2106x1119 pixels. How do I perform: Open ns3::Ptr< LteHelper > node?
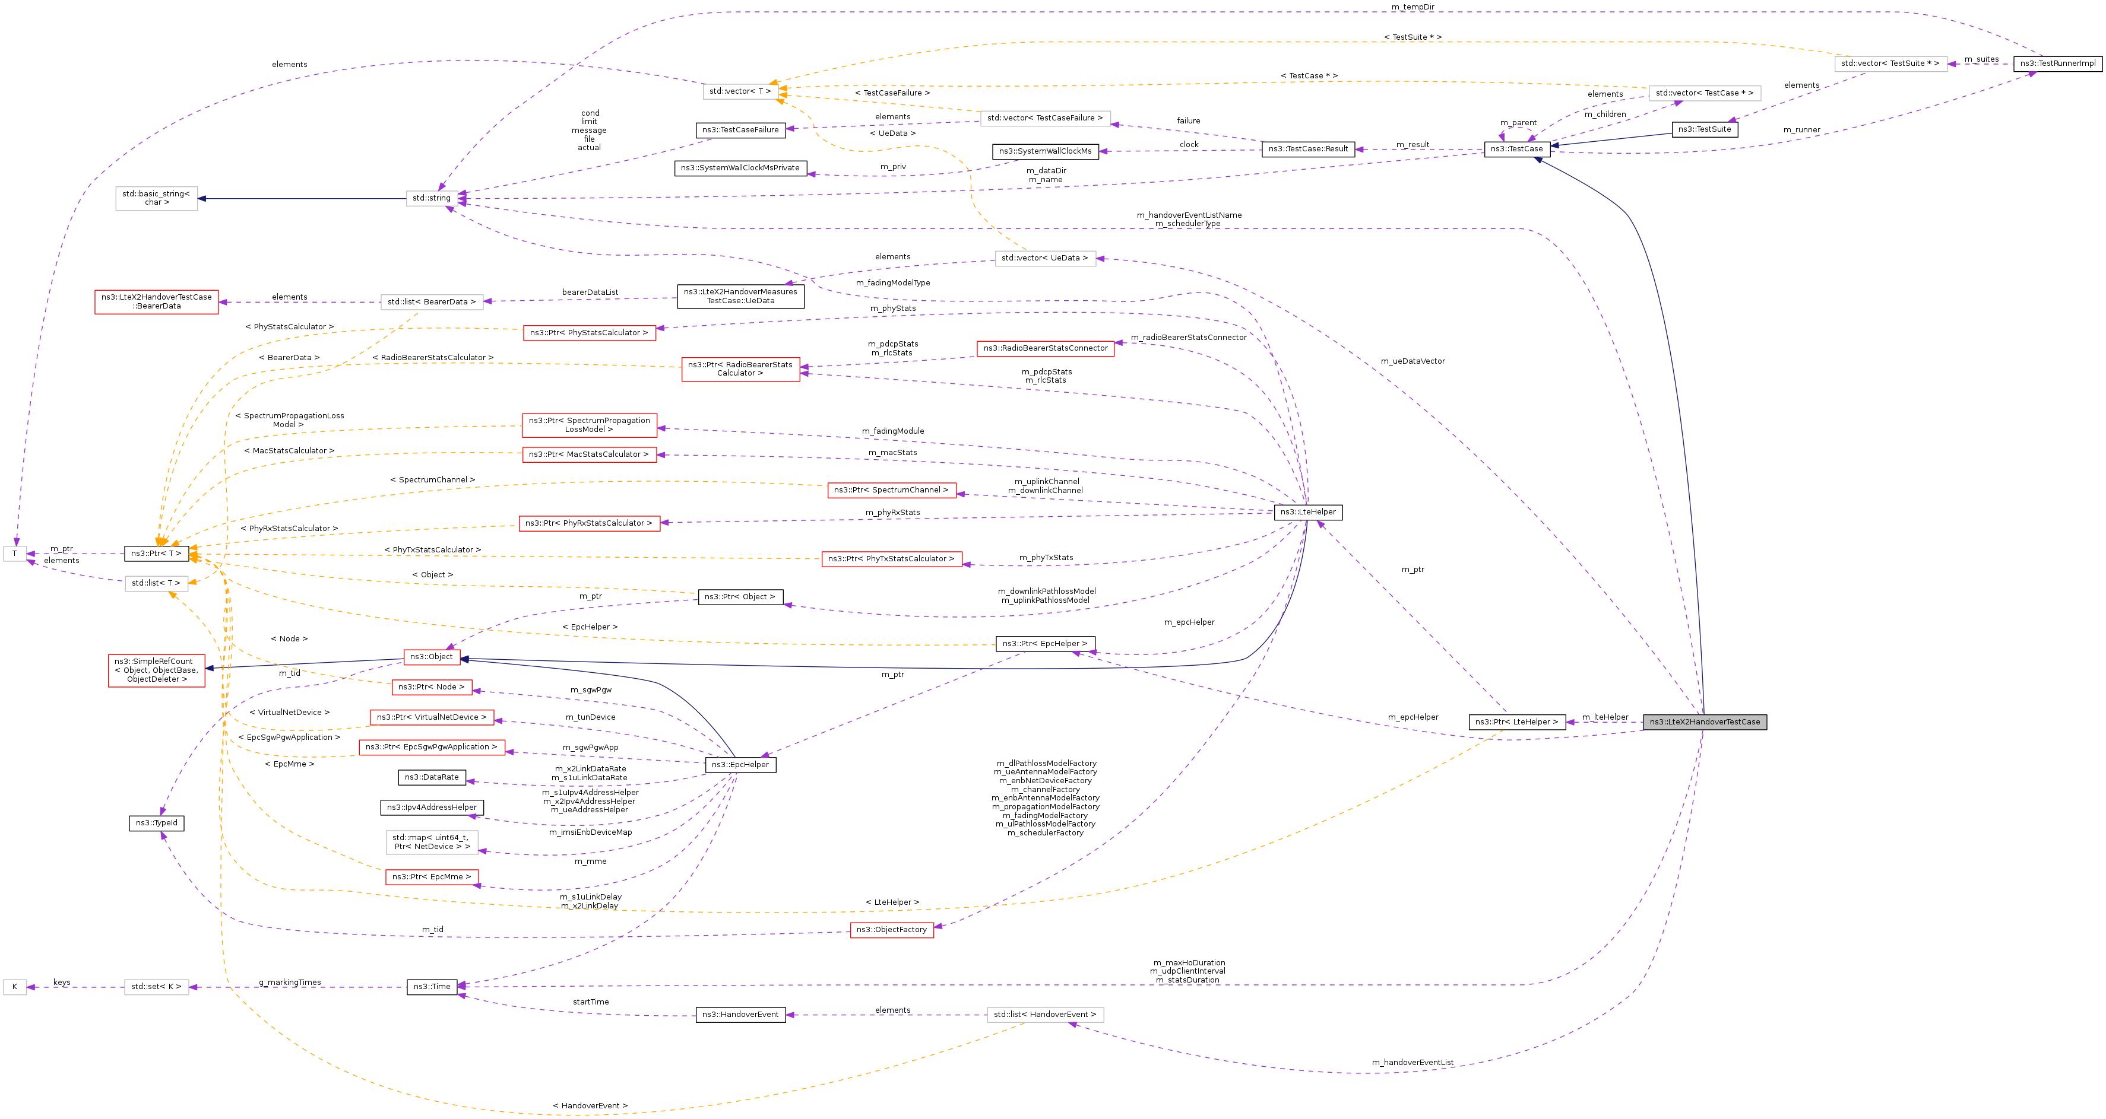(x=1516, y=722)
